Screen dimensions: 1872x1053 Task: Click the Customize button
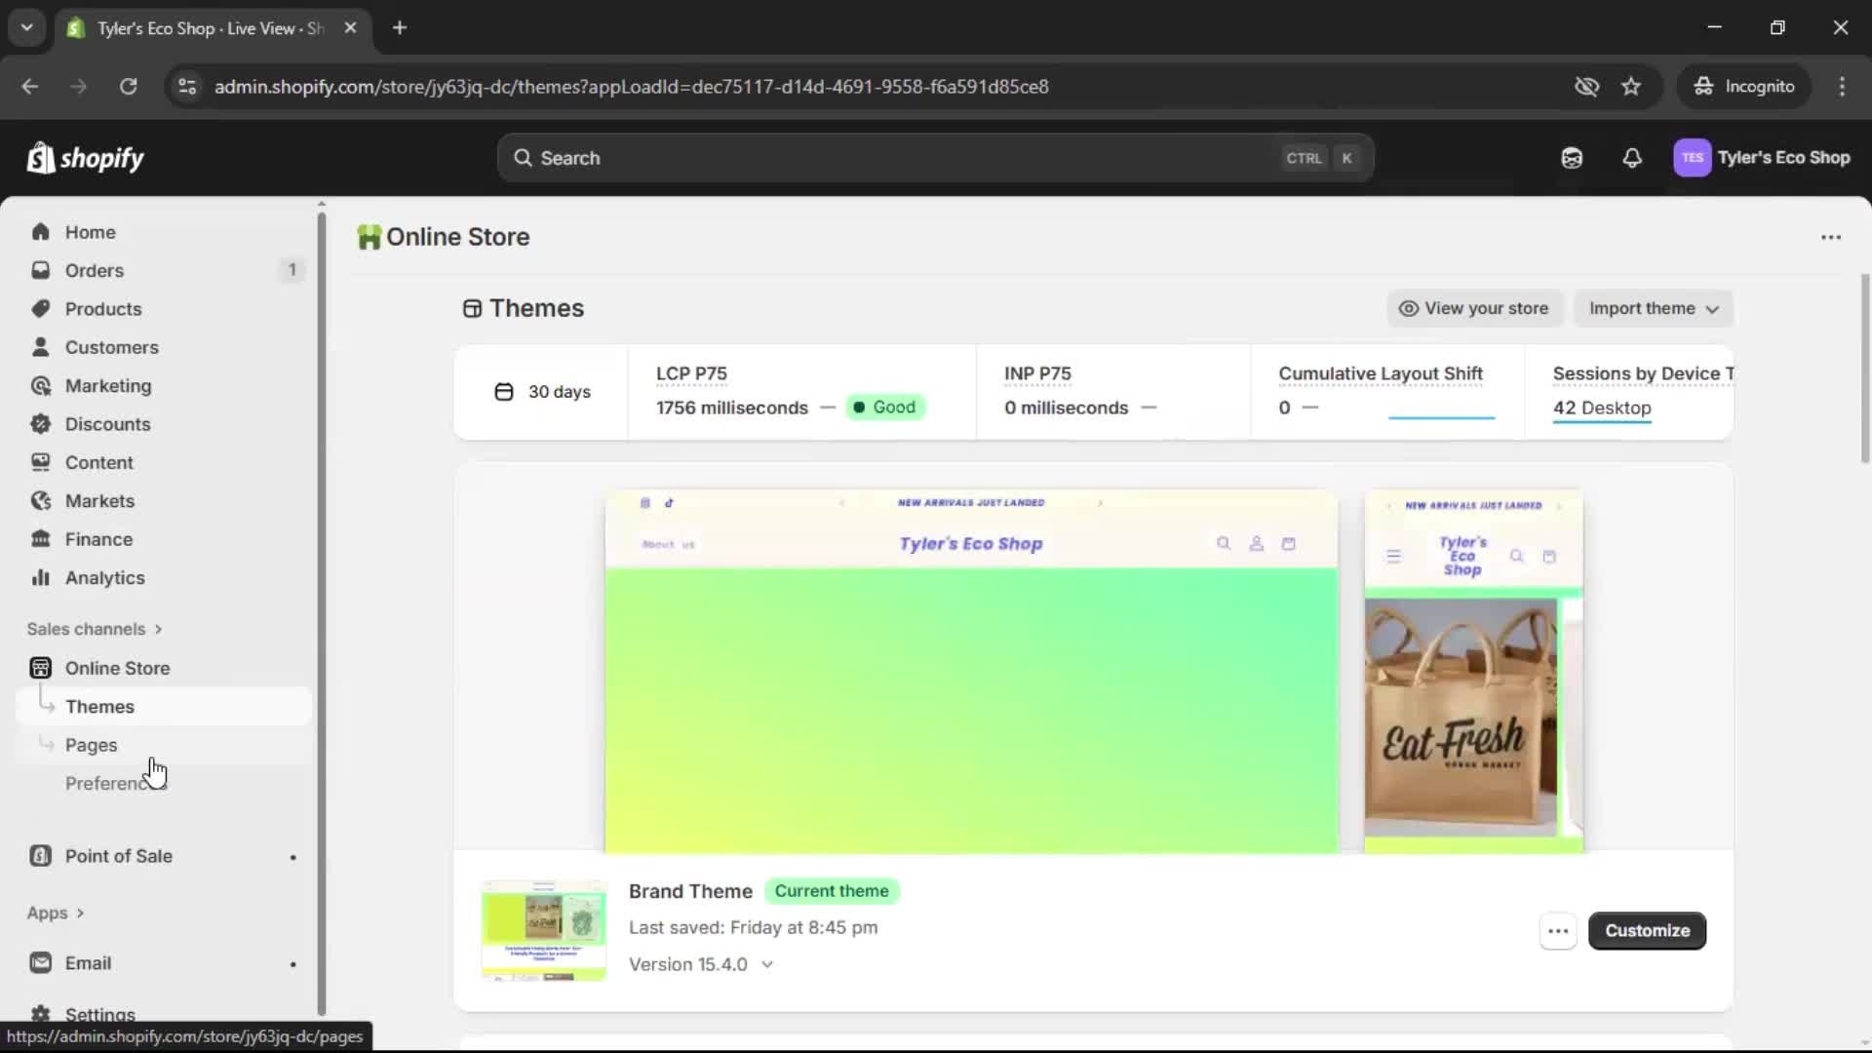click(x=1648, y=930)
